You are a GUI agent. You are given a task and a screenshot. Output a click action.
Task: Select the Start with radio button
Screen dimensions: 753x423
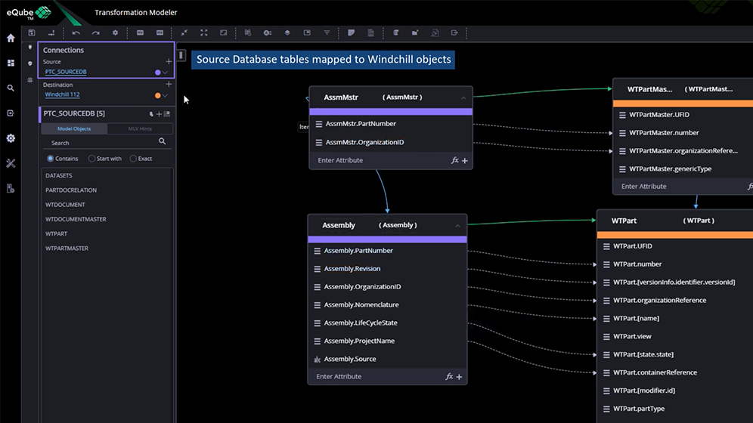(91, 159)
